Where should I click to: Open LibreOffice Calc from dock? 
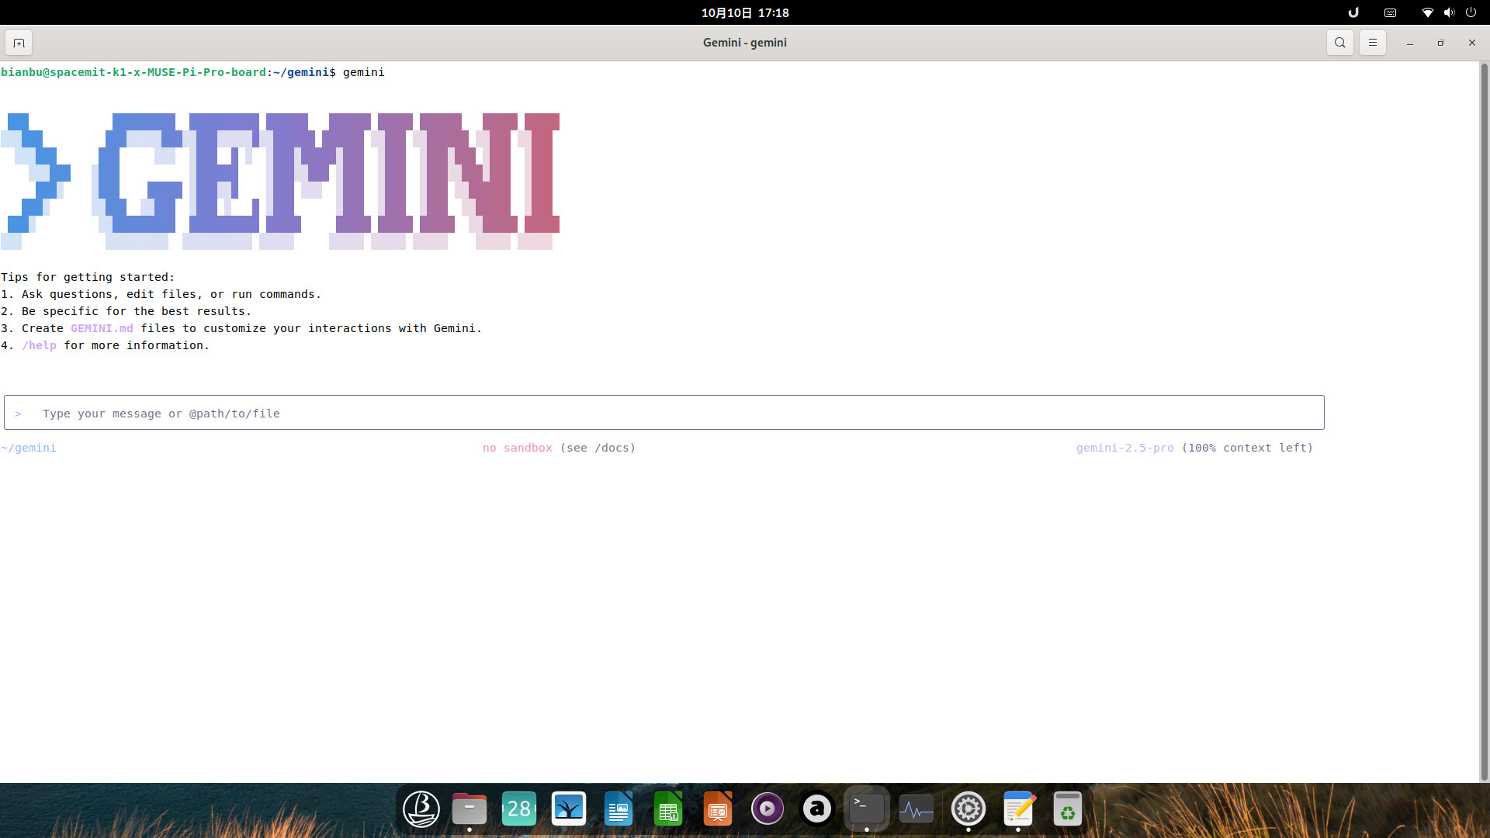point(668,809)
